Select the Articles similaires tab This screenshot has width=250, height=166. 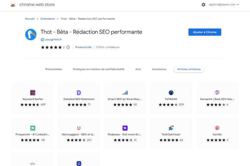tap(189, 69)
